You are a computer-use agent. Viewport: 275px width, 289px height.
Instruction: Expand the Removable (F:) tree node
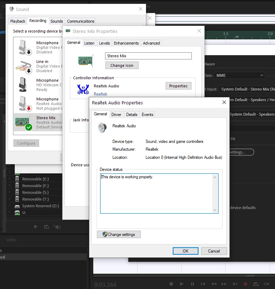pyautogui.click(x=10, y=185)
